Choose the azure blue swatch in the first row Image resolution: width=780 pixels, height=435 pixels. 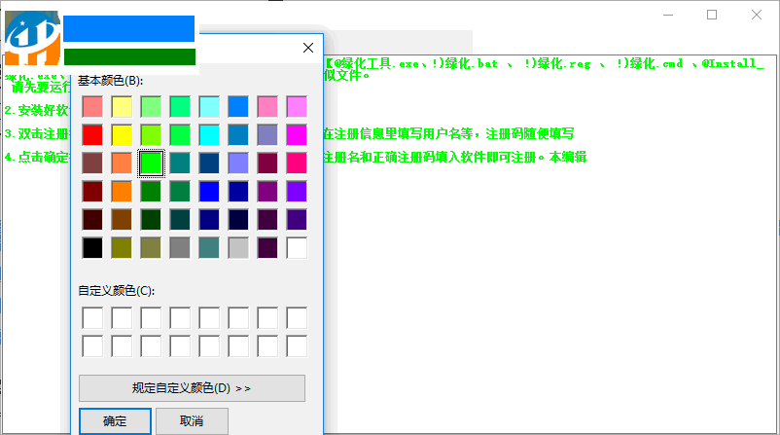point(238,107)
